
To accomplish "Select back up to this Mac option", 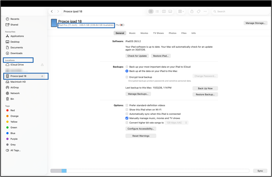I will point(127,71).
